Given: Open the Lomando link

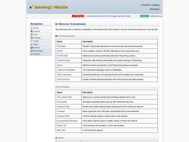Looking at the screenshot, I should pos(61,111).
